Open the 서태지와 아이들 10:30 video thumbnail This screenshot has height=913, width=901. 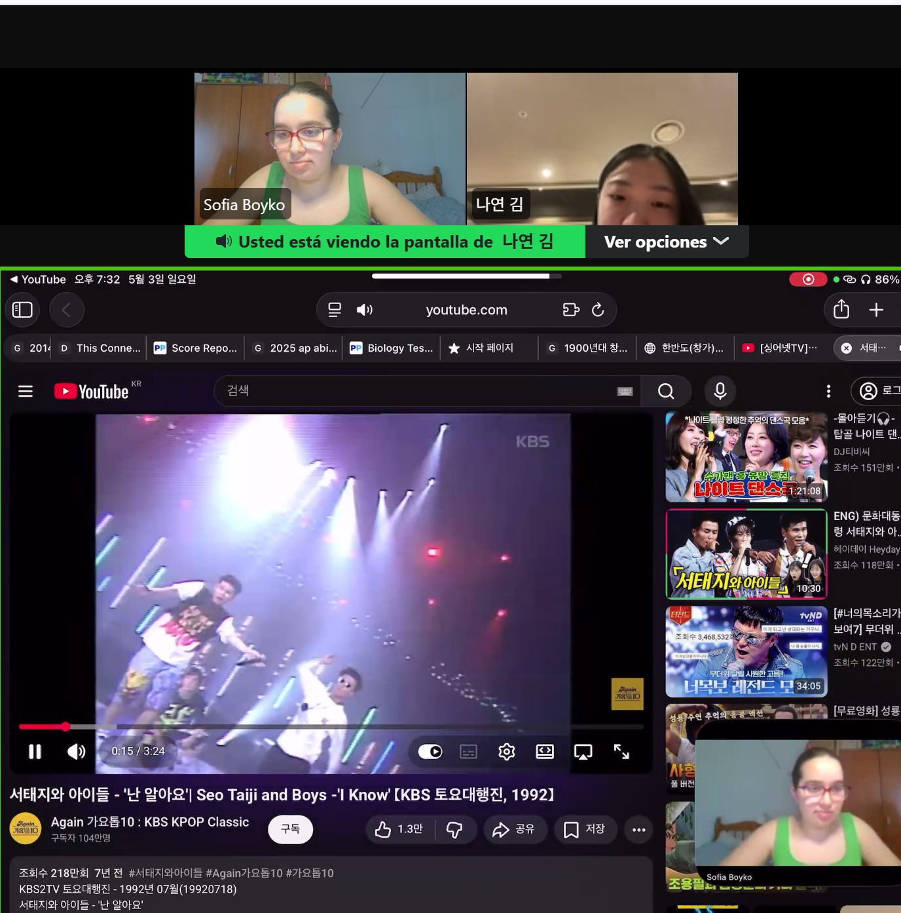[746, 554]
